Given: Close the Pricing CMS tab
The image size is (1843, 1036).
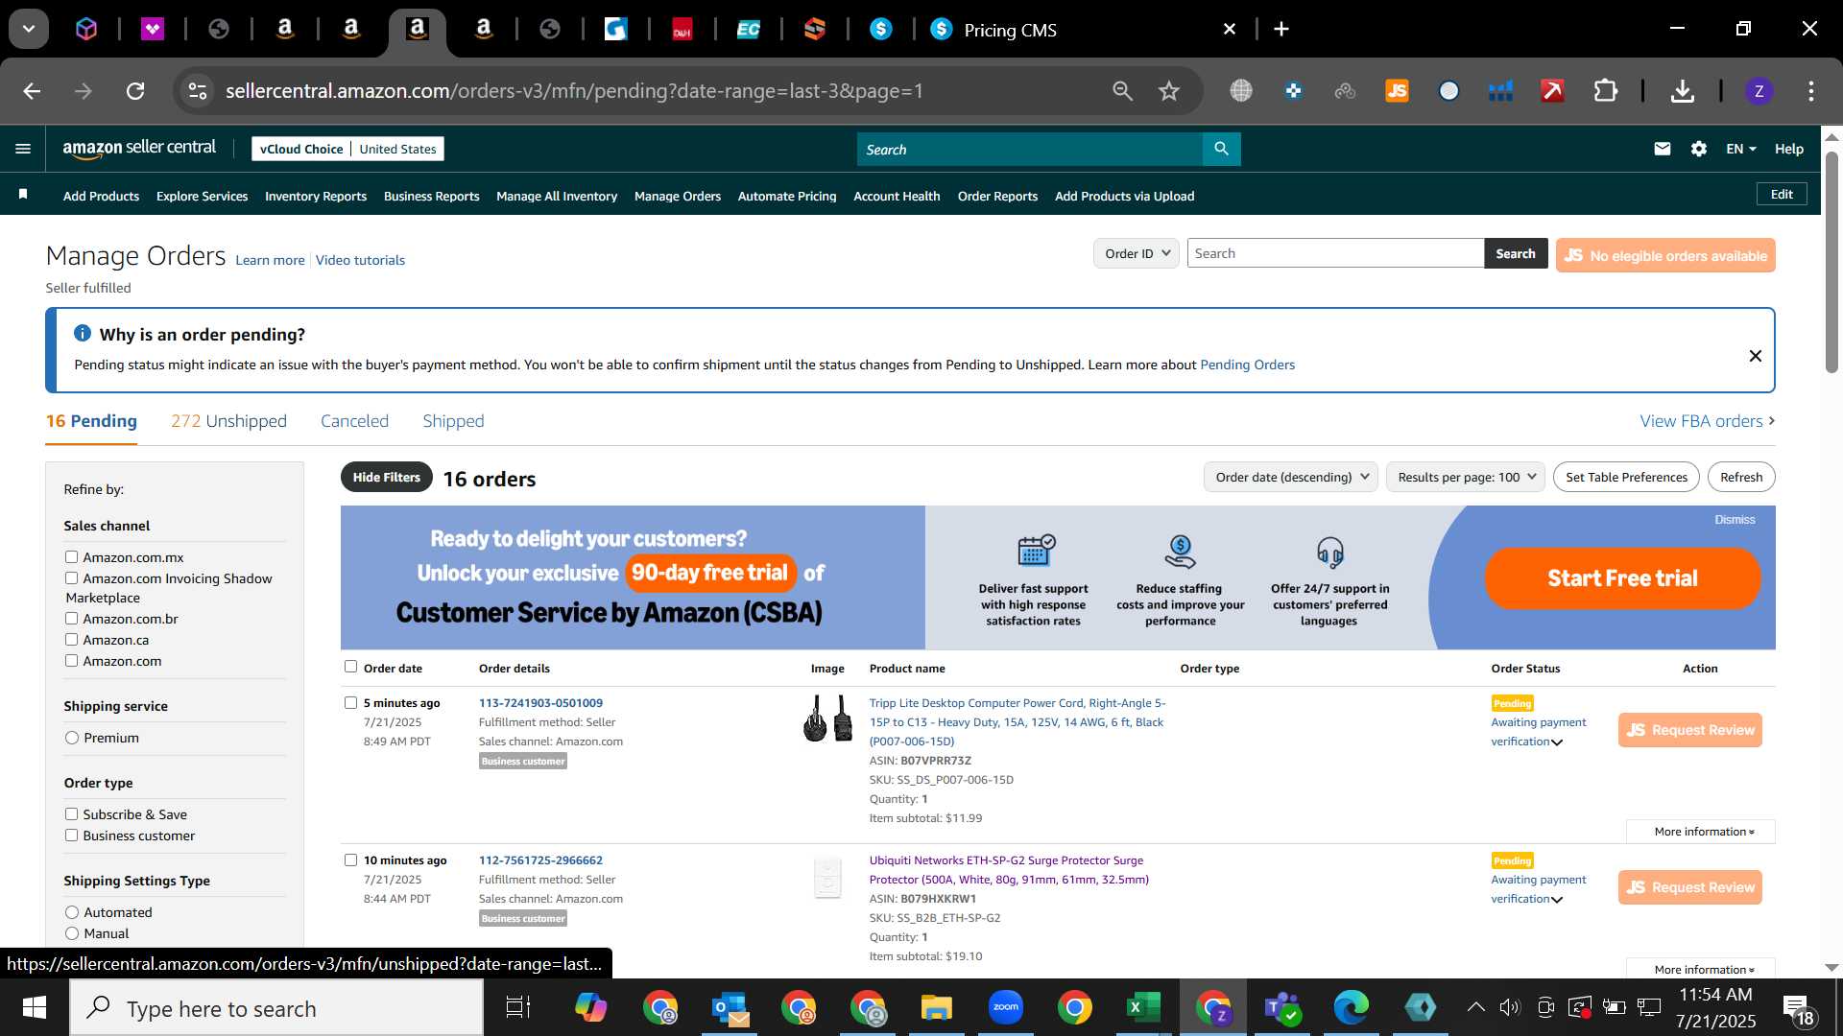Looking at the screenshot, I should pos(1229,30).
